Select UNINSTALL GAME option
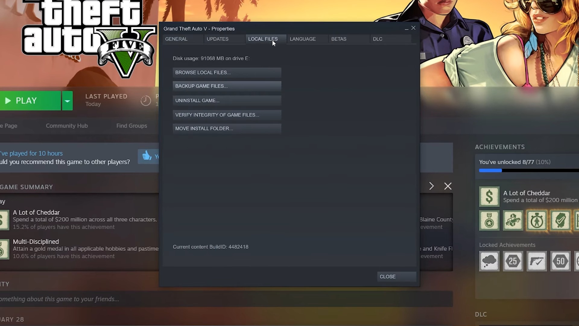The width and height of the screenshot is (579, 326). pyautogui.click(x=227, y=100)
